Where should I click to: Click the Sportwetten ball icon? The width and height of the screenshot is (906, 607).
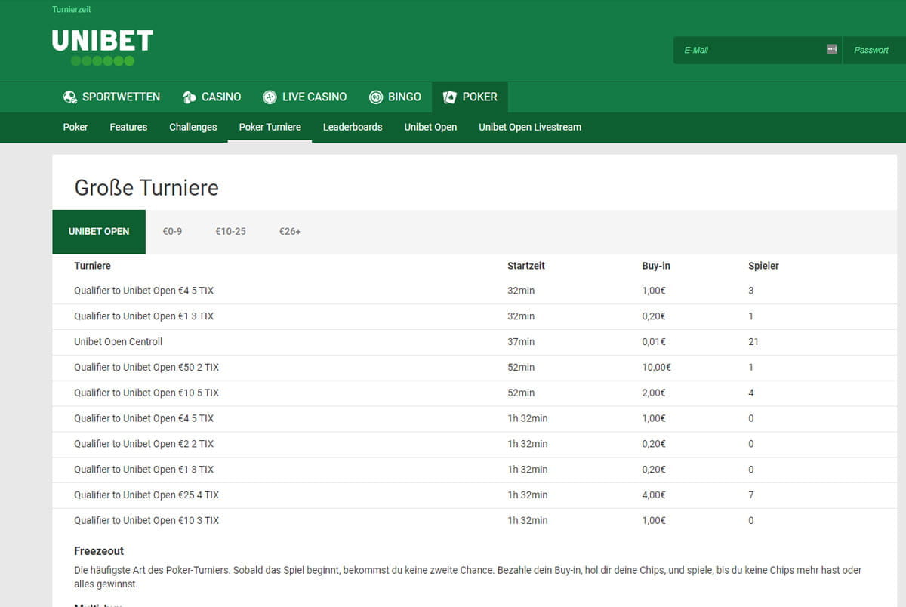click(x=70, y=97)
